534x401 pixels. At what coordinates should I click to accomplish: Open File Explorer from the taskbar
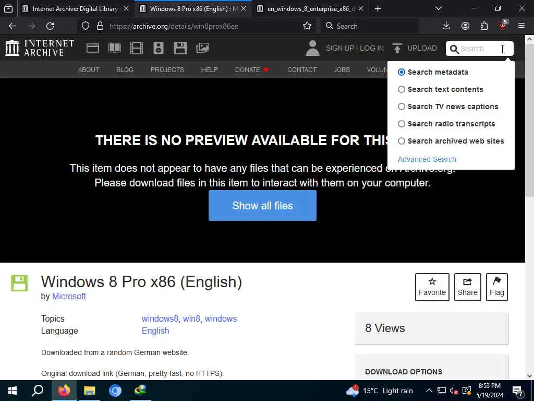(90, 391)
